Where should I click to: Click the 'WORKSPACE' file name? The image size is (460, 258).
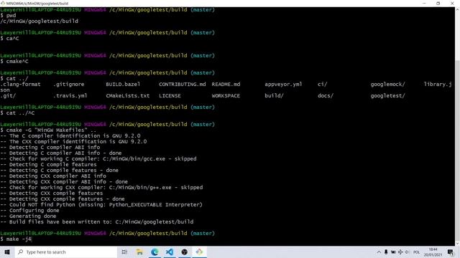226,95
